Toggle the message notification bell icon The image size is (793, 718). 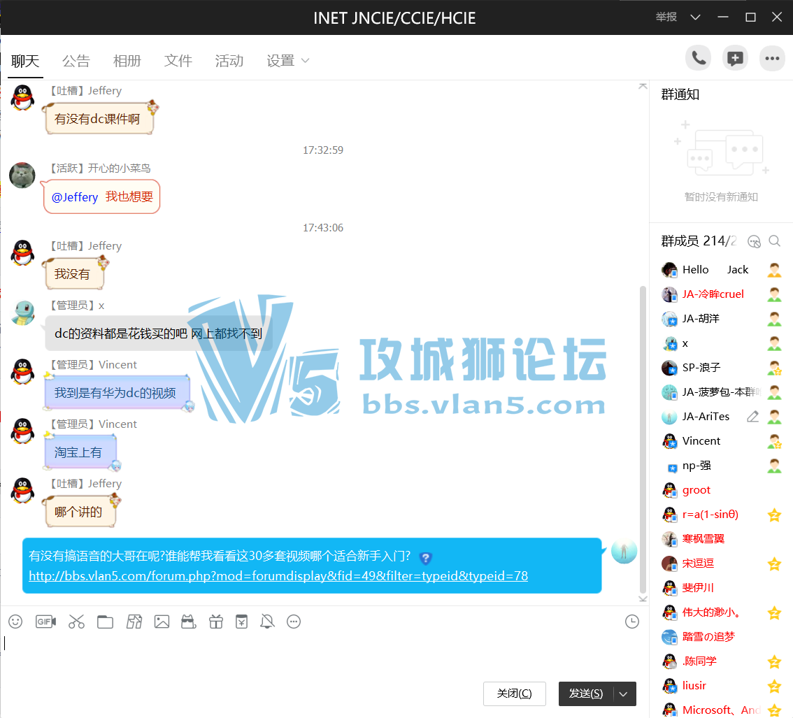click(268, 622)
